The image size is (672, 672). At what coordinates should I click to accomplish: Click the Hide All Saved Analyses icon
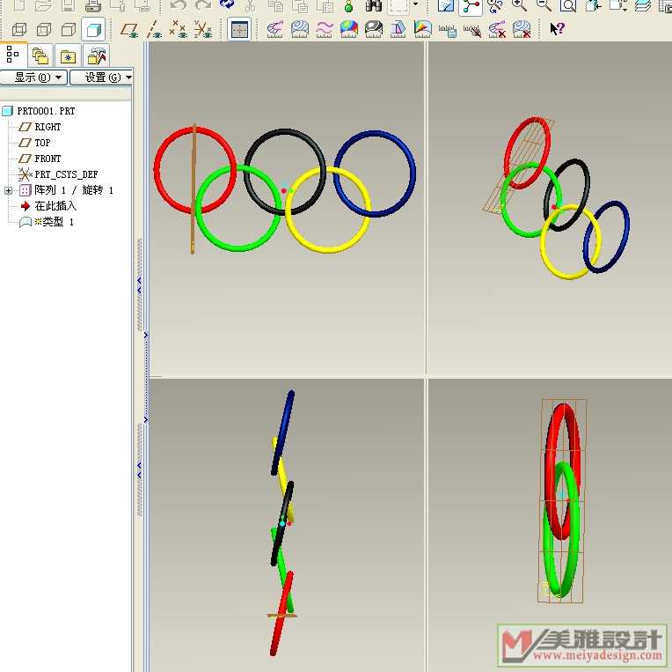472,30
